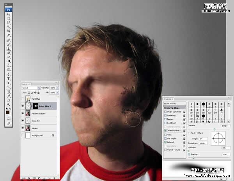Select the Healing Brush tool
This screenshot has width=234, height=181.
9,40
